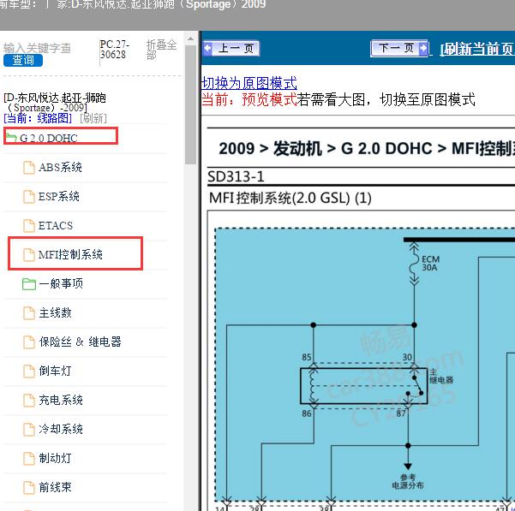This screenshot has height=511, width=515.
Task: Click the [当前：线路图] link
Action: [38, 118]
